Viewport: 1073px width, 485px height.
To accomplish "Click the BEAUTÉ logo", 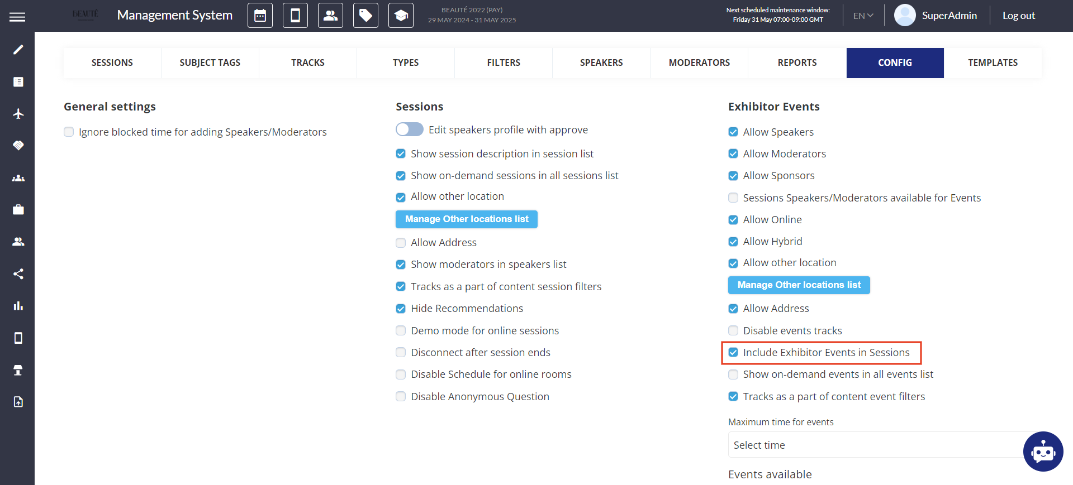I will click(86, 15).
